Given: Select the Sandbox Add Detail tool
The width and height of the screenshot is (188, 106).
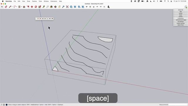Looking at the screenshot, I should point(50,19).
